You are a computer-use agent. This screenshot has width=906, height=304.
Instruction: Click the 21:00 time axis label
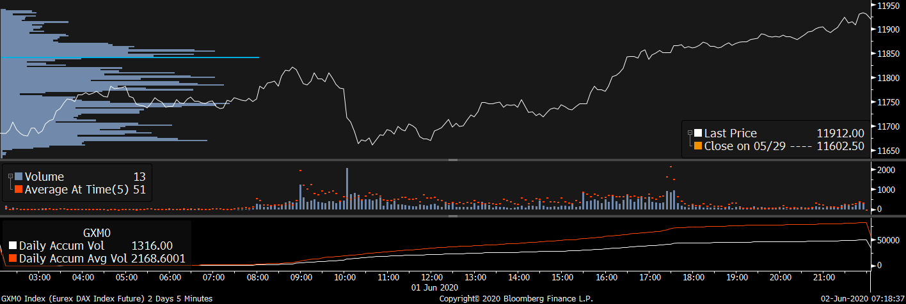pyautogui.click(x=823, y=278)
